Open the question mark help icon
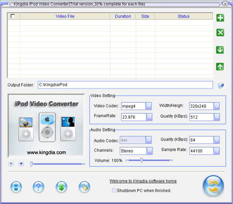Screen dimensions: 233x204 (x=39, y=187)
